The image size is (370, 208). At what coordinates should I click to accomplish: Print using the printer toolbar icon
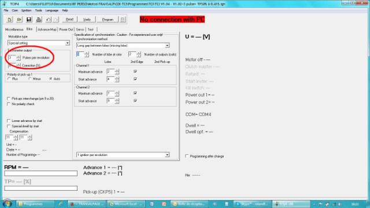[x=39, y=20]
